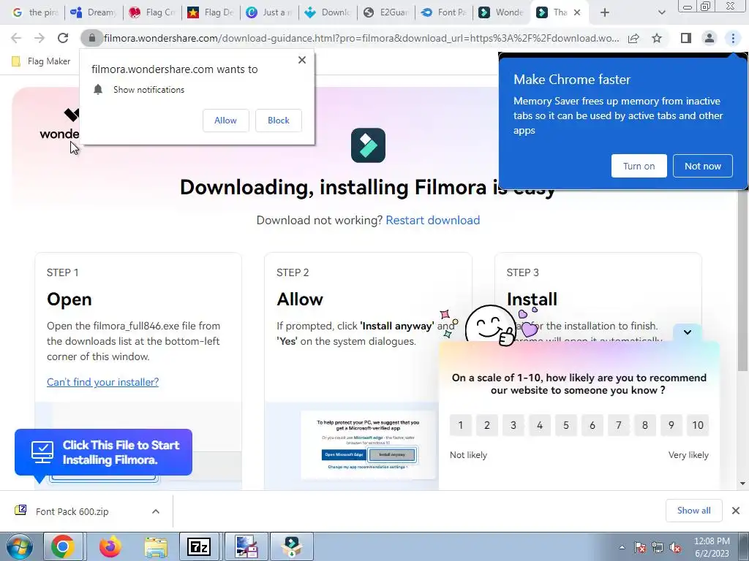Viewport: 749px width, 561px height.
Task: Open Windows Explorer from taskbar
Action: coord(156,546)
